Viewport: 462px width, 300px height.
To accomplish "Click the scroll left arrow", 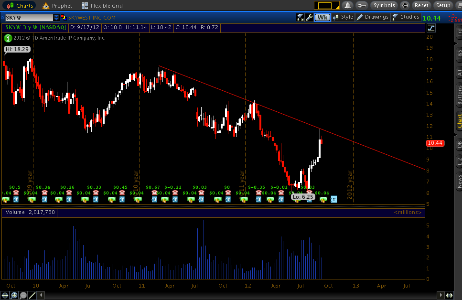I will [x=41, y=295].
